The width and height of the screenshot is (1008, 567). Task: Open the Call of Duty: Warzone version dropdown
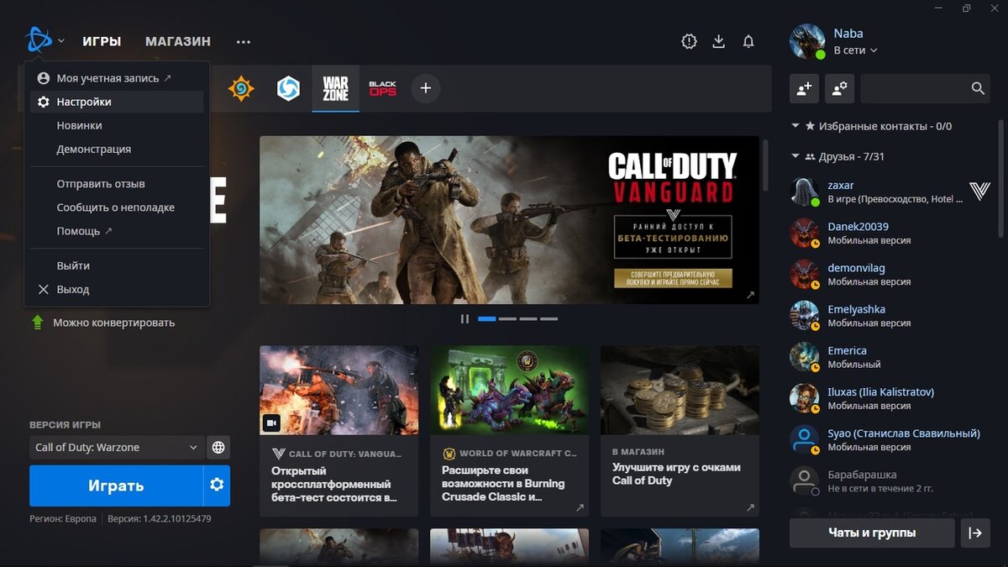[116, 448]
